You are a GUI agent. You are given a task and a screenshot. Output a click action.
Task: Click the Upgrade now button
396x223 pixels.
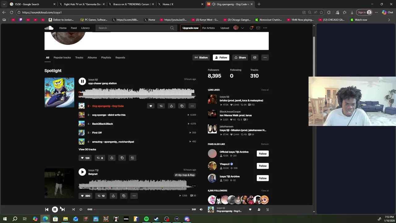pos(190,28)
